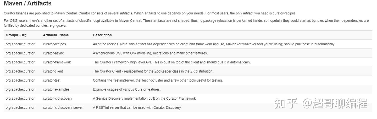Viewport: 377px width, 119px height.
Task: Click the group ID in the curator-test row
Action: pyautogui.click(x=20, y=80)
